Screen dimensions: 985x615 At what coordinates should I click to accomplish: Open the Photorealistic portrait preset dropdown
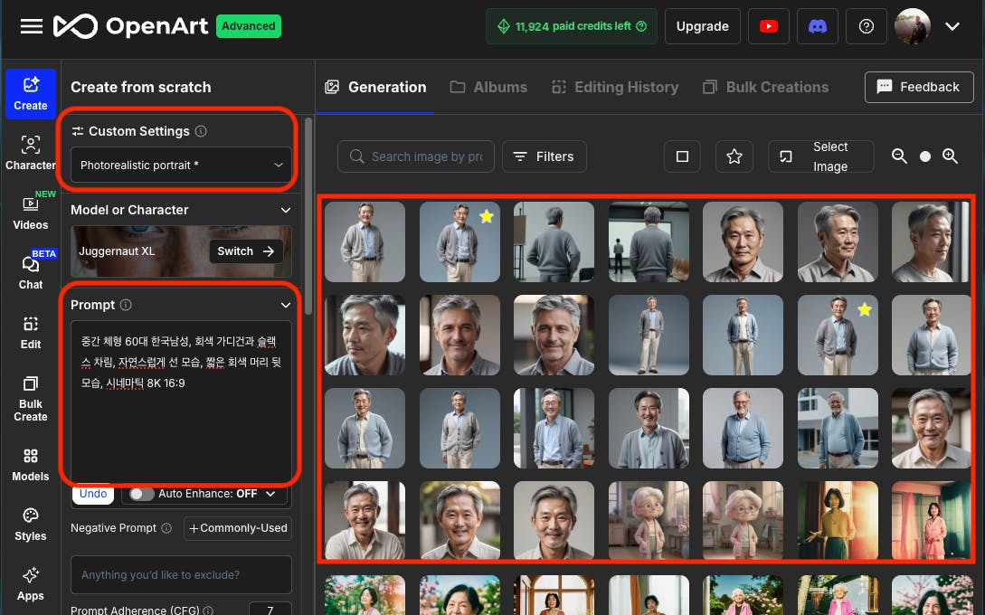point(181,166)
